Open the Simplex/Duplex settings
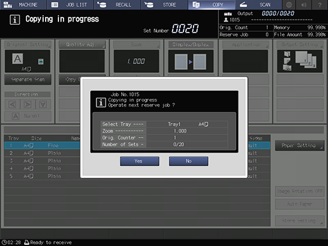 click(191, 44)
